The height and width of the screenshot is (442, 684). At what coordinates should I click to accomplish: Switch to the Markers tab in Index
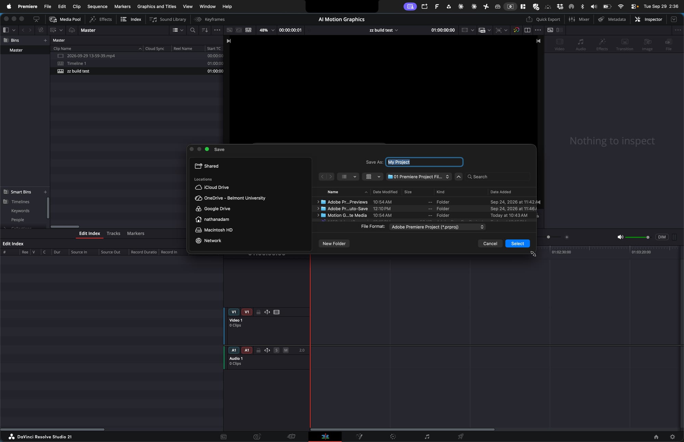[135, 233]
